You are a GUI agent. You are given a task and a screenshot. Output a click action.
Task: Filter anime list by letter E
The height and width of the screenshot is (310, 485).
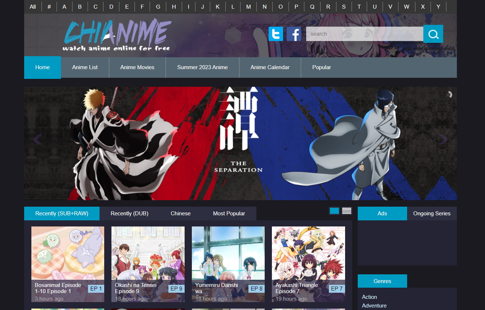pos(127,7)
